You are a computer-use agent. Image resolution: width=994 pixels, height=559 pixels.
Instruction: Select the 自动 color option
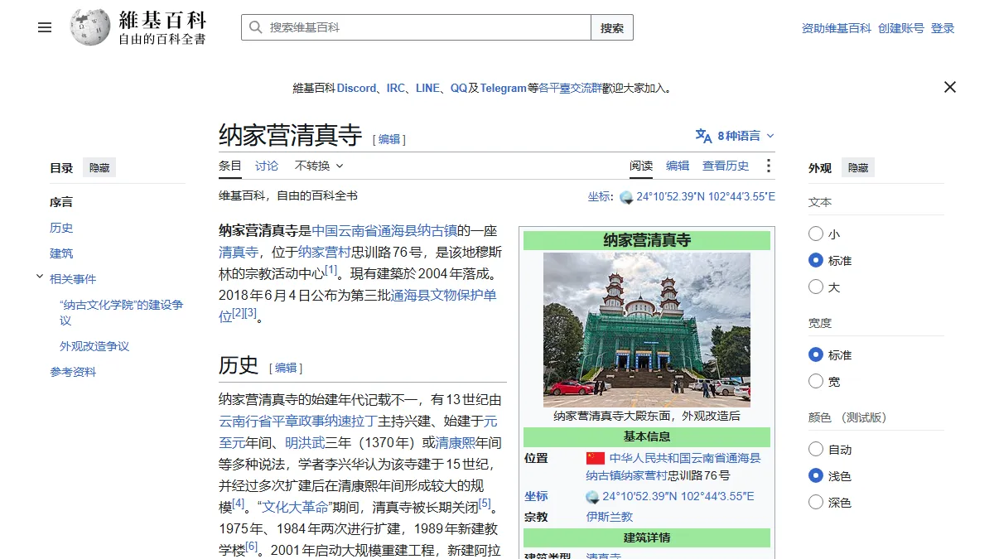(816, 449)
